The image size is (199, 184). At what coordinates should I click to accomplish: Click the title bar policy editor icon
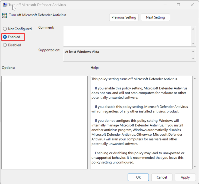pyautogui.click(x=5, y=5)
